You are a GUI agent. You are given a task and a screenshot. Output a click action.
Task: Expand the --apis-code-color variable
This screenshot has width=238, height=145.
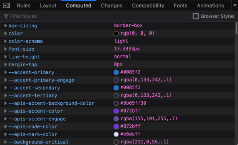pyautogui.click(x=6, y=126)
